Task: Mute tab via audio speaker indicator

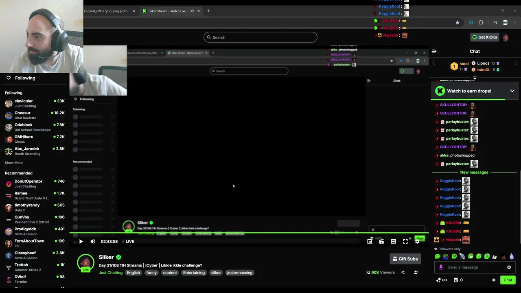Action: tap(192, 11)
